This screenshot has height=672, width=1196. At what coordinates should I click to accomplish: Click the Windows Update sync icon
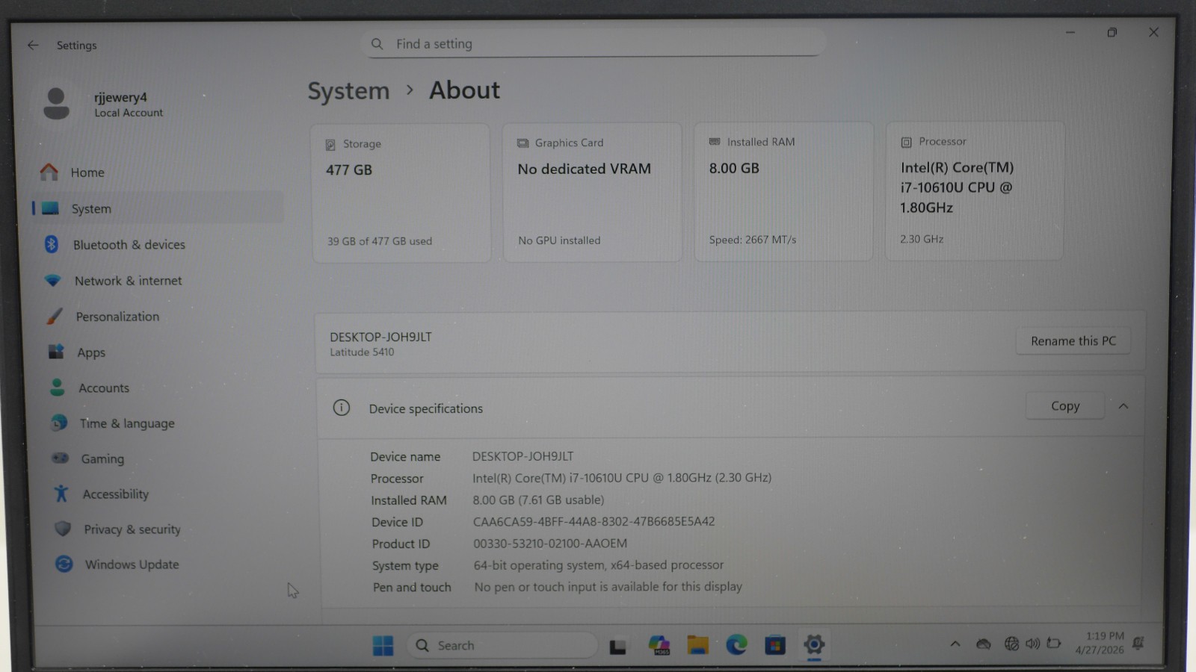(64, 564)
